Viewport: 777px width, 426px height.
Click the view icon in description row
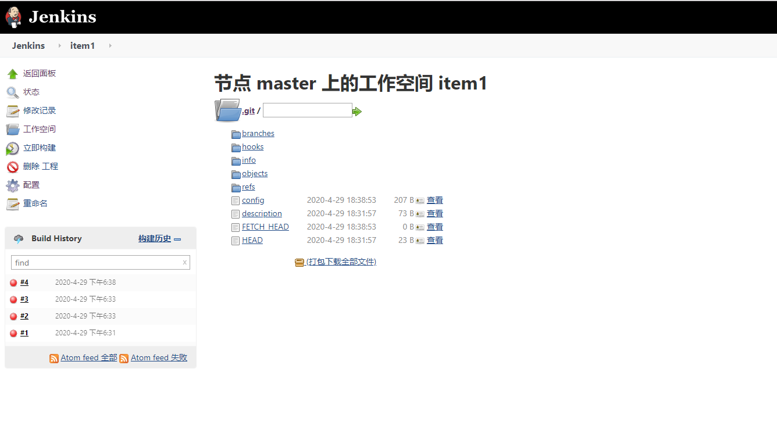420,214
